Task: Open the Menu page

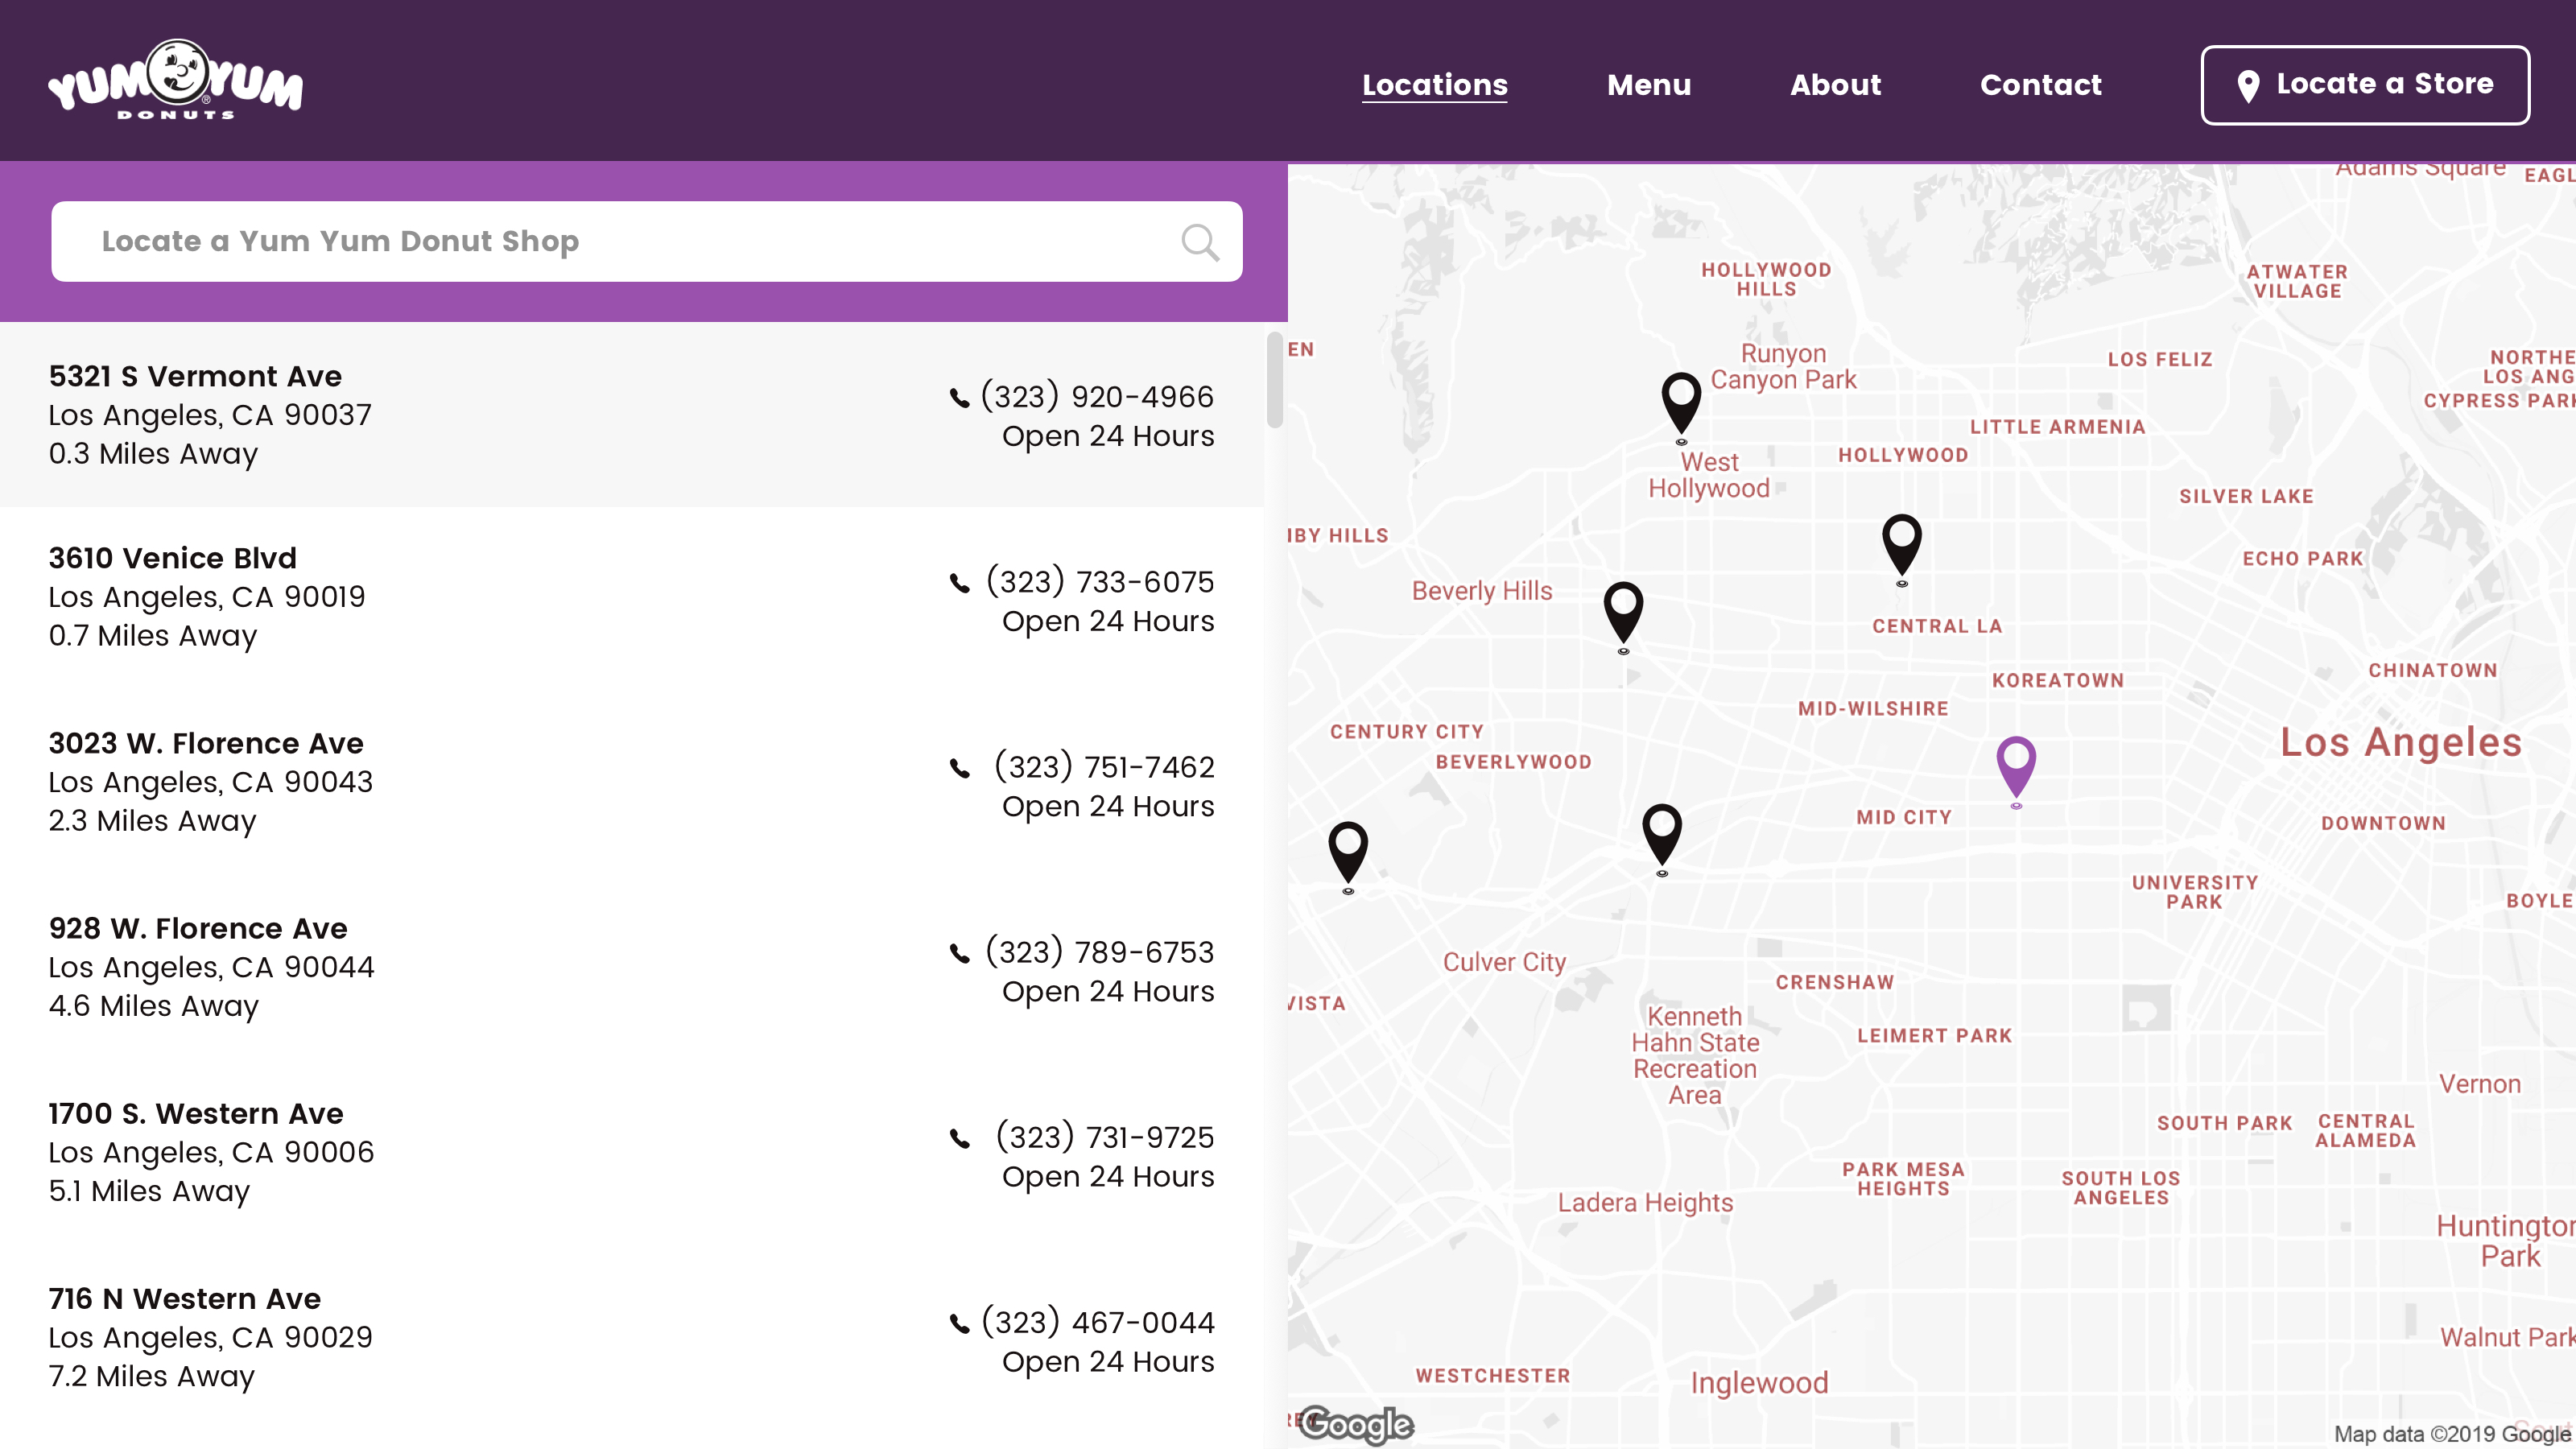Action: click(1649, 85)
